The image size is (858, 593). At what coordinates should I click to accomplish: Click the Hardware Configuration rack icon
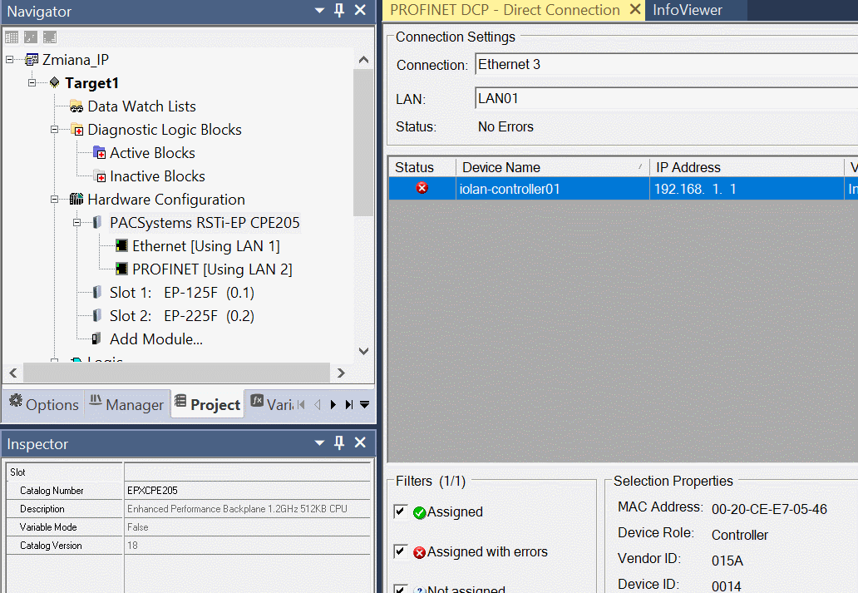[76, 200]
